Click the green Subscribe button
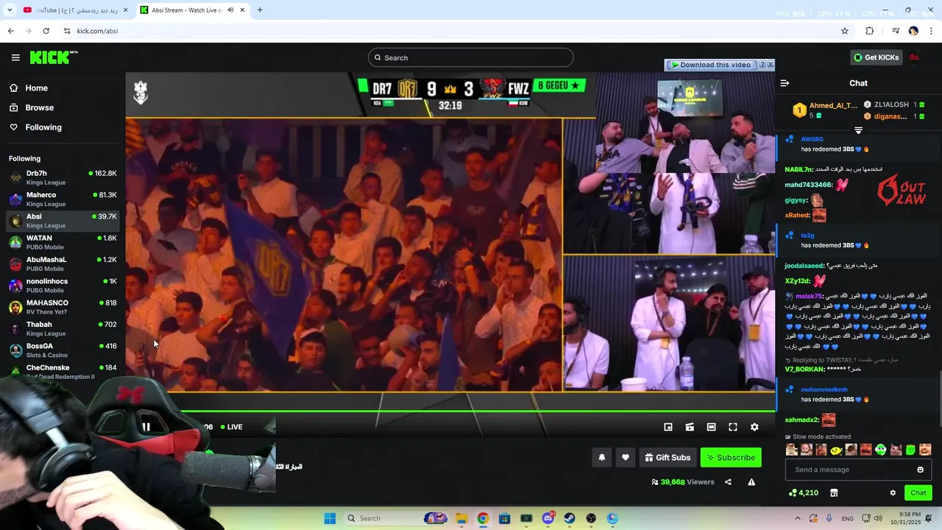This screenshot has height=530, width=942. [731, 457]
